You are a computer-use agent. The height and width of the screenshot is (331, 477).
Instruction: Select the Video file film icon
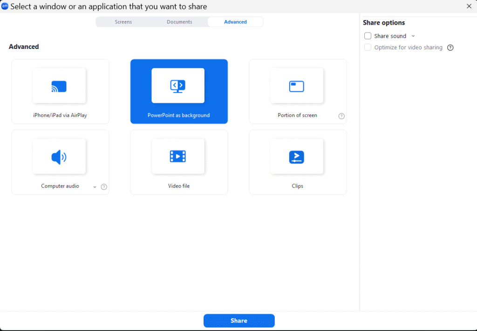(178, 156)
